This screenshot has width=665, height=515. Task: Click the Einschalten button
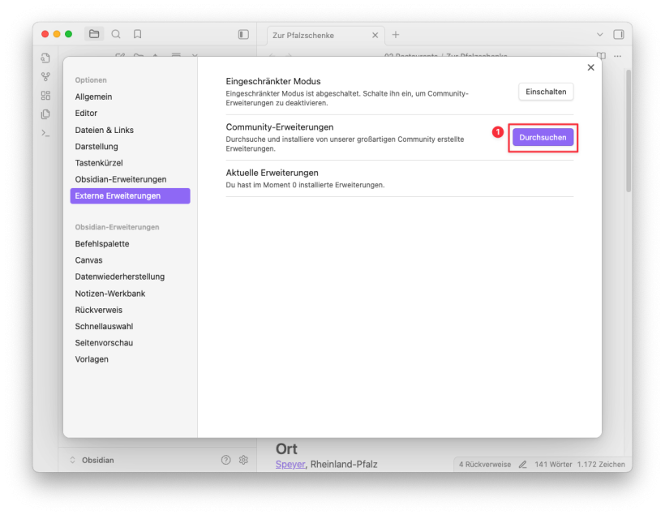tap(546, 92)
